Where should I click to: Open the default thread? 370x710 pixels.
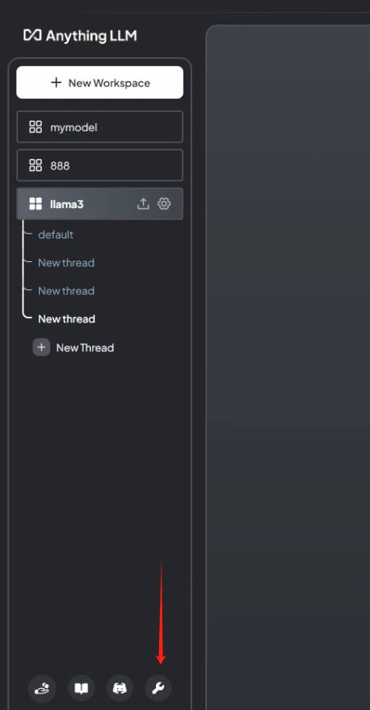tap(56, 235)
